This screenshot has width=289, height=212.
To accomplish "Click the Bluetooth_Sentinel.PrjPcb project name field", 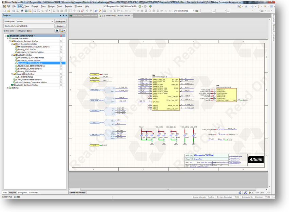I will pyautogui.click(x=28, y=26).
